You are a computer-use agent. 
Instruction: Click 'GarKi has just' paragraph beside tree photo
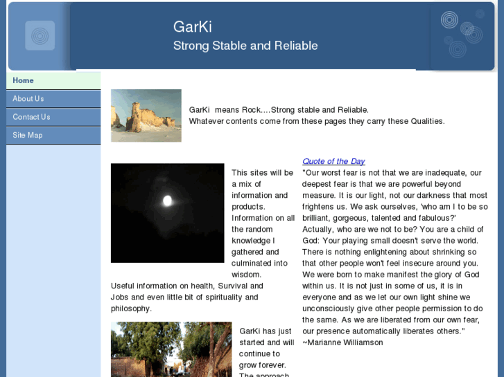(x=266, y=331)
